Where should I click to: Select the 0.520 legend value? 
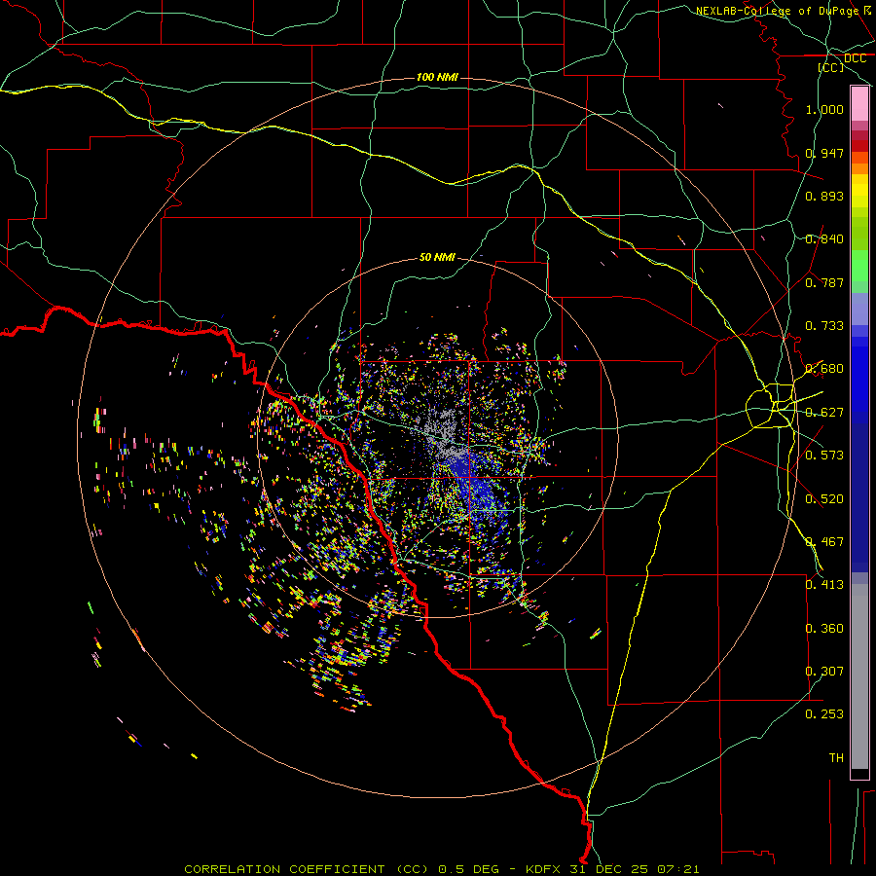click(824, 499)
